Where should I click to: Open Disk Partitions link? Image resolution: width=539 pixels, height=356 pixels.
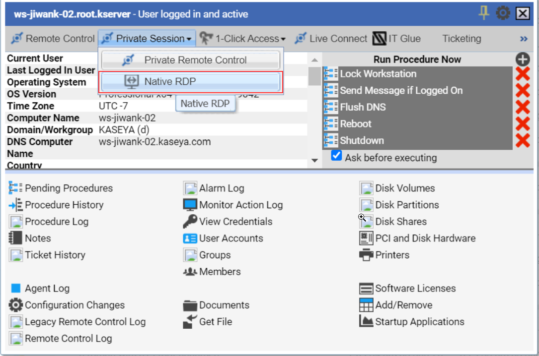[407, 205]
